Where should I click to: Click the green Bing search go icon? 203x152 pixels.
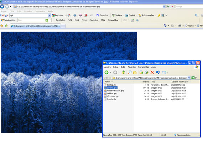tap(47, 20)
